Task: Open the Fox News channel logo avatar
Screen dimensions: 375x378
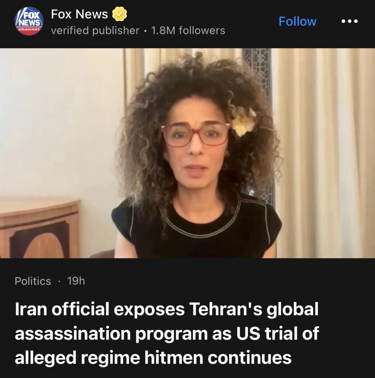Action: pos(29,21)
